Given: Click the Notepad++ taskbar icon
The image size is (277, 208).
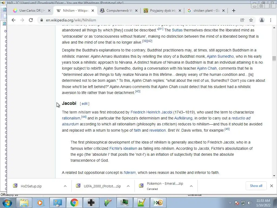Looking at the screenshot, I should tap(141, 203).
